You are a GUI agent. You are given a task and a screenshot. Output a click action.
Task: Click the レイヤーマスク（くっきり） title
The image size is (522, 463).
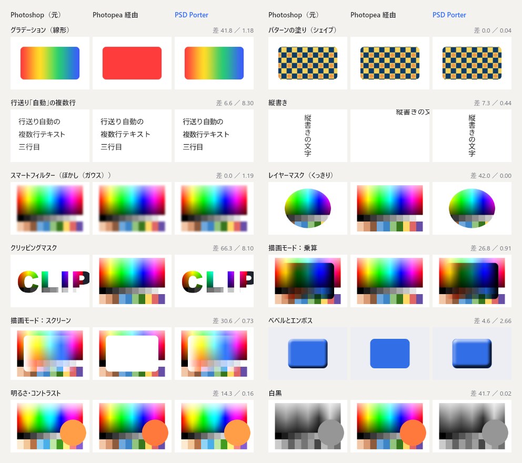(300, 175)
